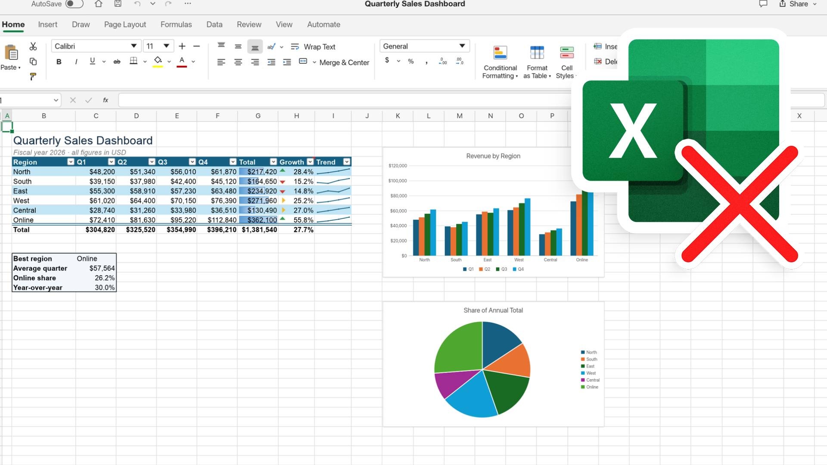The image size is (827, 465).
Task: Click the Increase Decimal icon
Action: pos(443,61)
